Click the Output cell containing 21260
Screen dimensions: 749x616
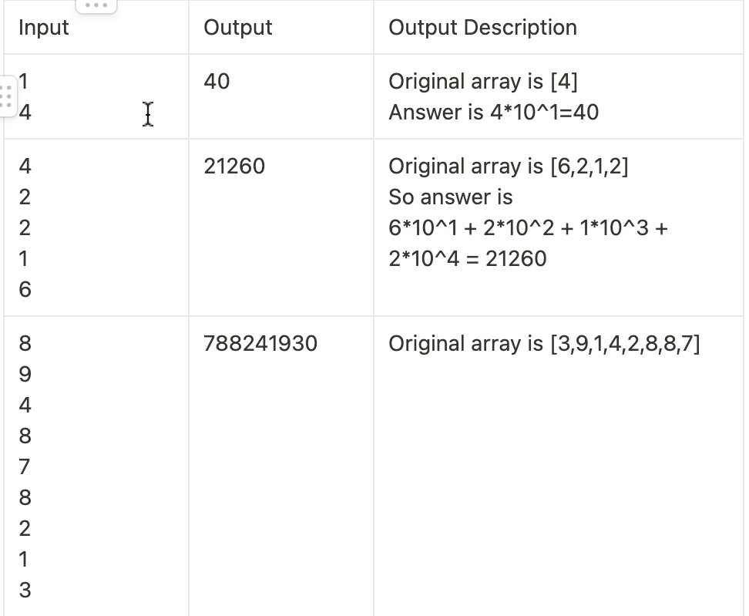[281, 227]
